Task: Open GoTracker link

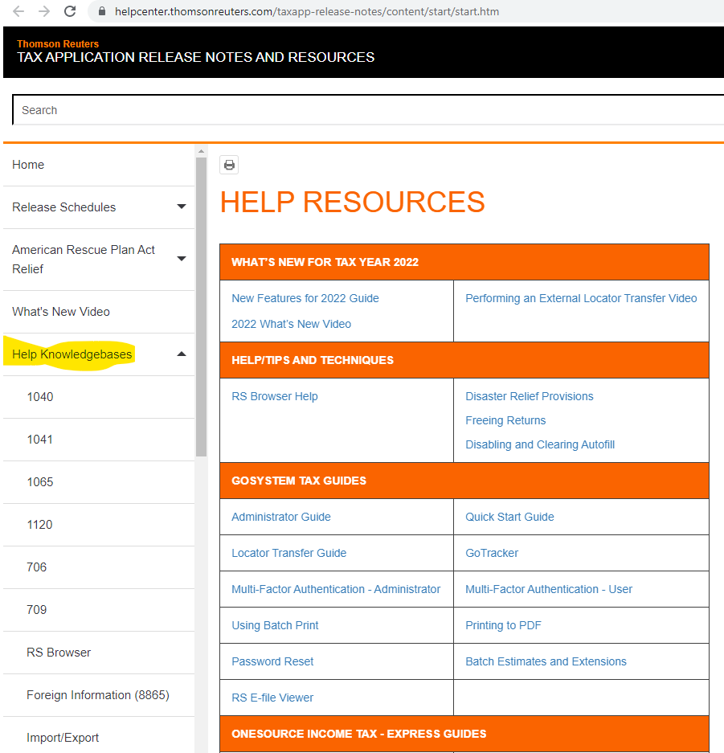Action: coord(492,553)
